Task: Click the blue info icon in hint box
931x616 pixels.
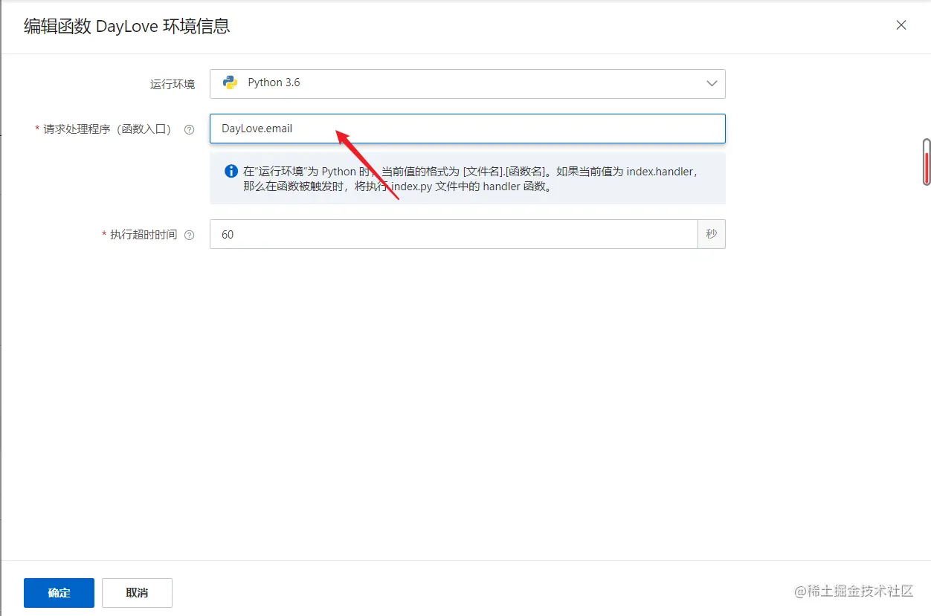Action: [231, 171]
